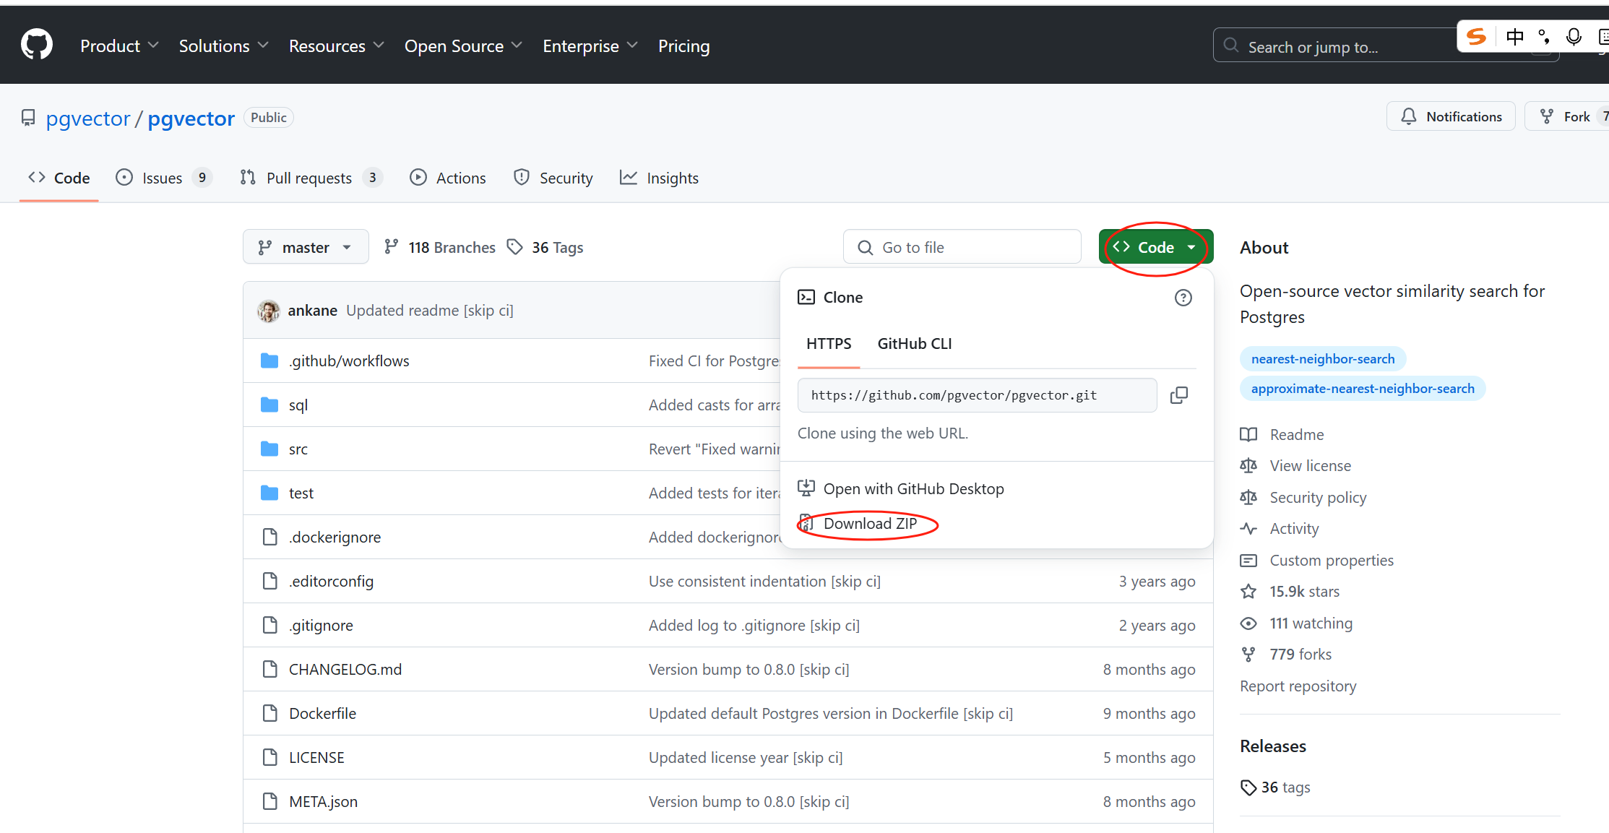Click the nearest-neighbor-search topic tag
Image resolution: width=1609 pixels, height=833 pixels.
(1322, 359)
